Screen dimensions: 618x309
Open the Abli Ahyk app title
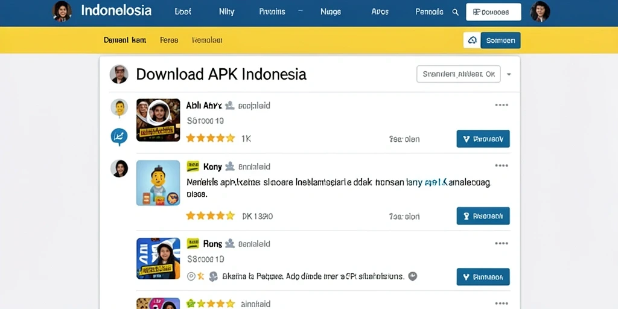[x=204, y=106]
